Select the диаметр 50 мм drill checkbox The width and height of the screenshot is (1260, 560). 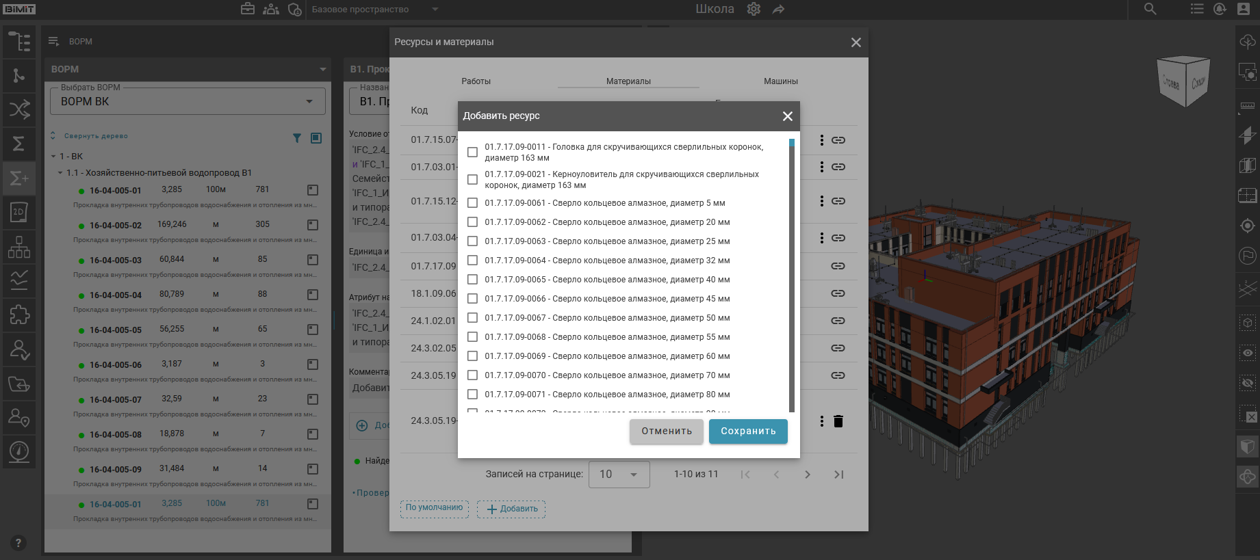pos(472,318)
